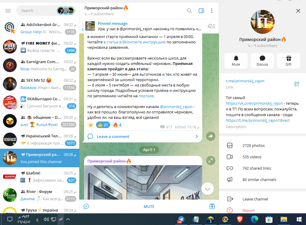Jump to bottom with down-arrow button
This screenshot has height=225, width=306.
point(208,189)
